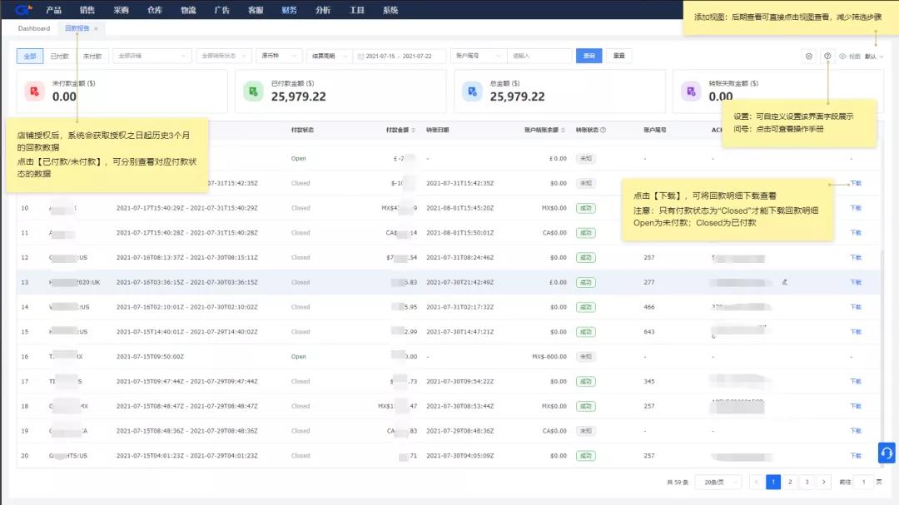The width and height of the screenshot is (899, 505).
Task: Open the settings gear icon
Action: click(808, 57)
